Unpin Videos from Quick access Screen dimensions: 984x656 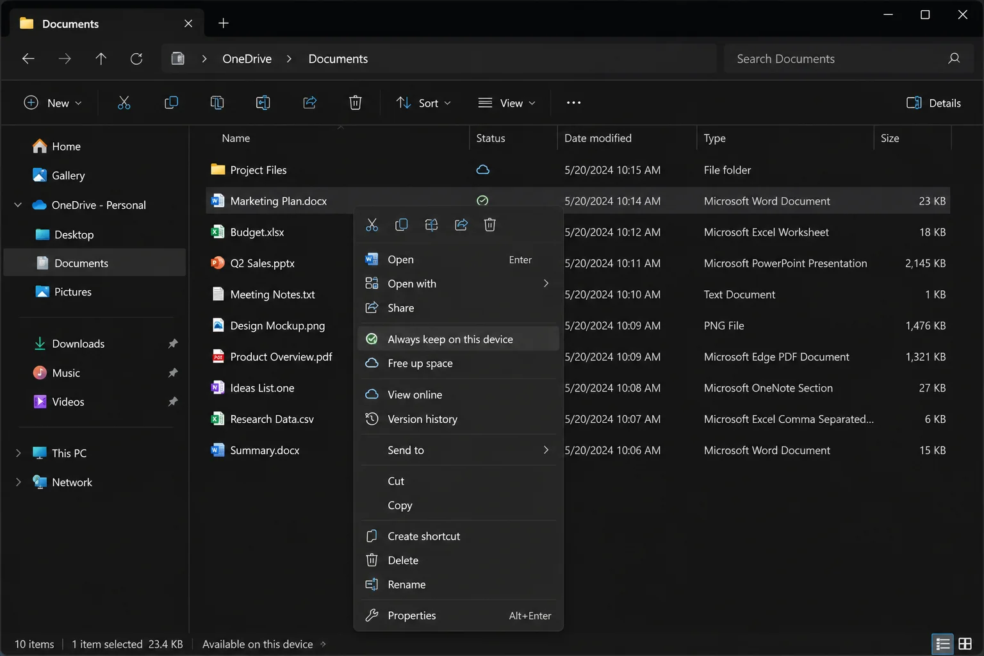(173, 402)
